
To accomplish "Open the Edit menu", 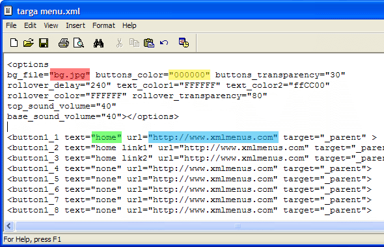I will click(x=30, y=25).
